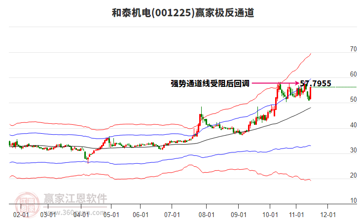
Task: Click the 06-01 date axis label
Action: click(x=141, y=215)
